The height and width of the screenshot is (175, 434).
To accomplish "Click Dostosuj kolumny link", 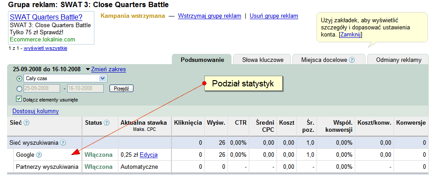I will point(36,111).
